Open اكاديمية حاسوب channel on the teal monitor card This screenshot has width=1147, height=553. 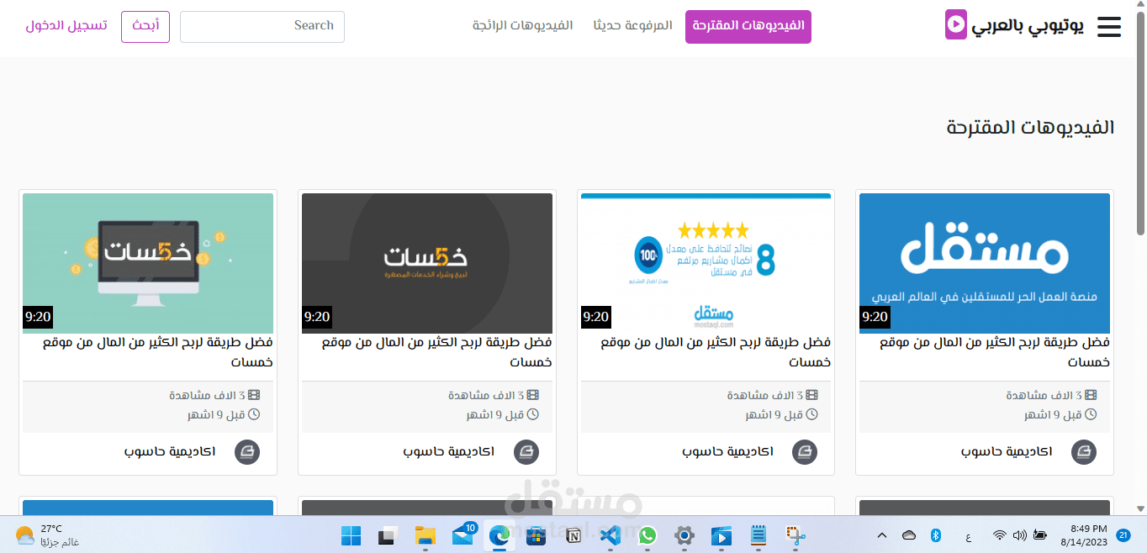point(169,451)
